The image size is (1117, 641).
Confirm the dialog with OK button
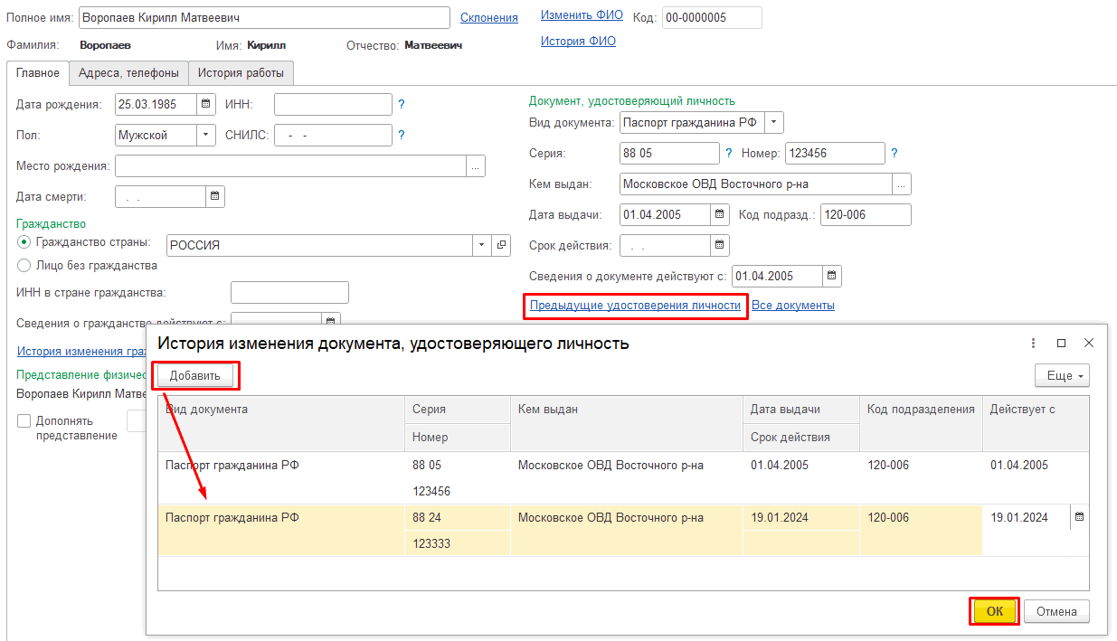point(994,611)
